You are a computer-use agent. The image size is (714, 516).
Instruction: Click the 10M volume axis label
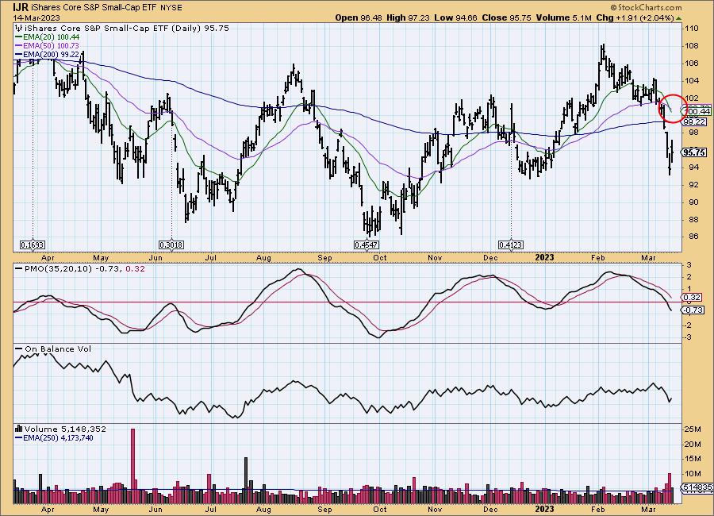(x=693, y=474)
